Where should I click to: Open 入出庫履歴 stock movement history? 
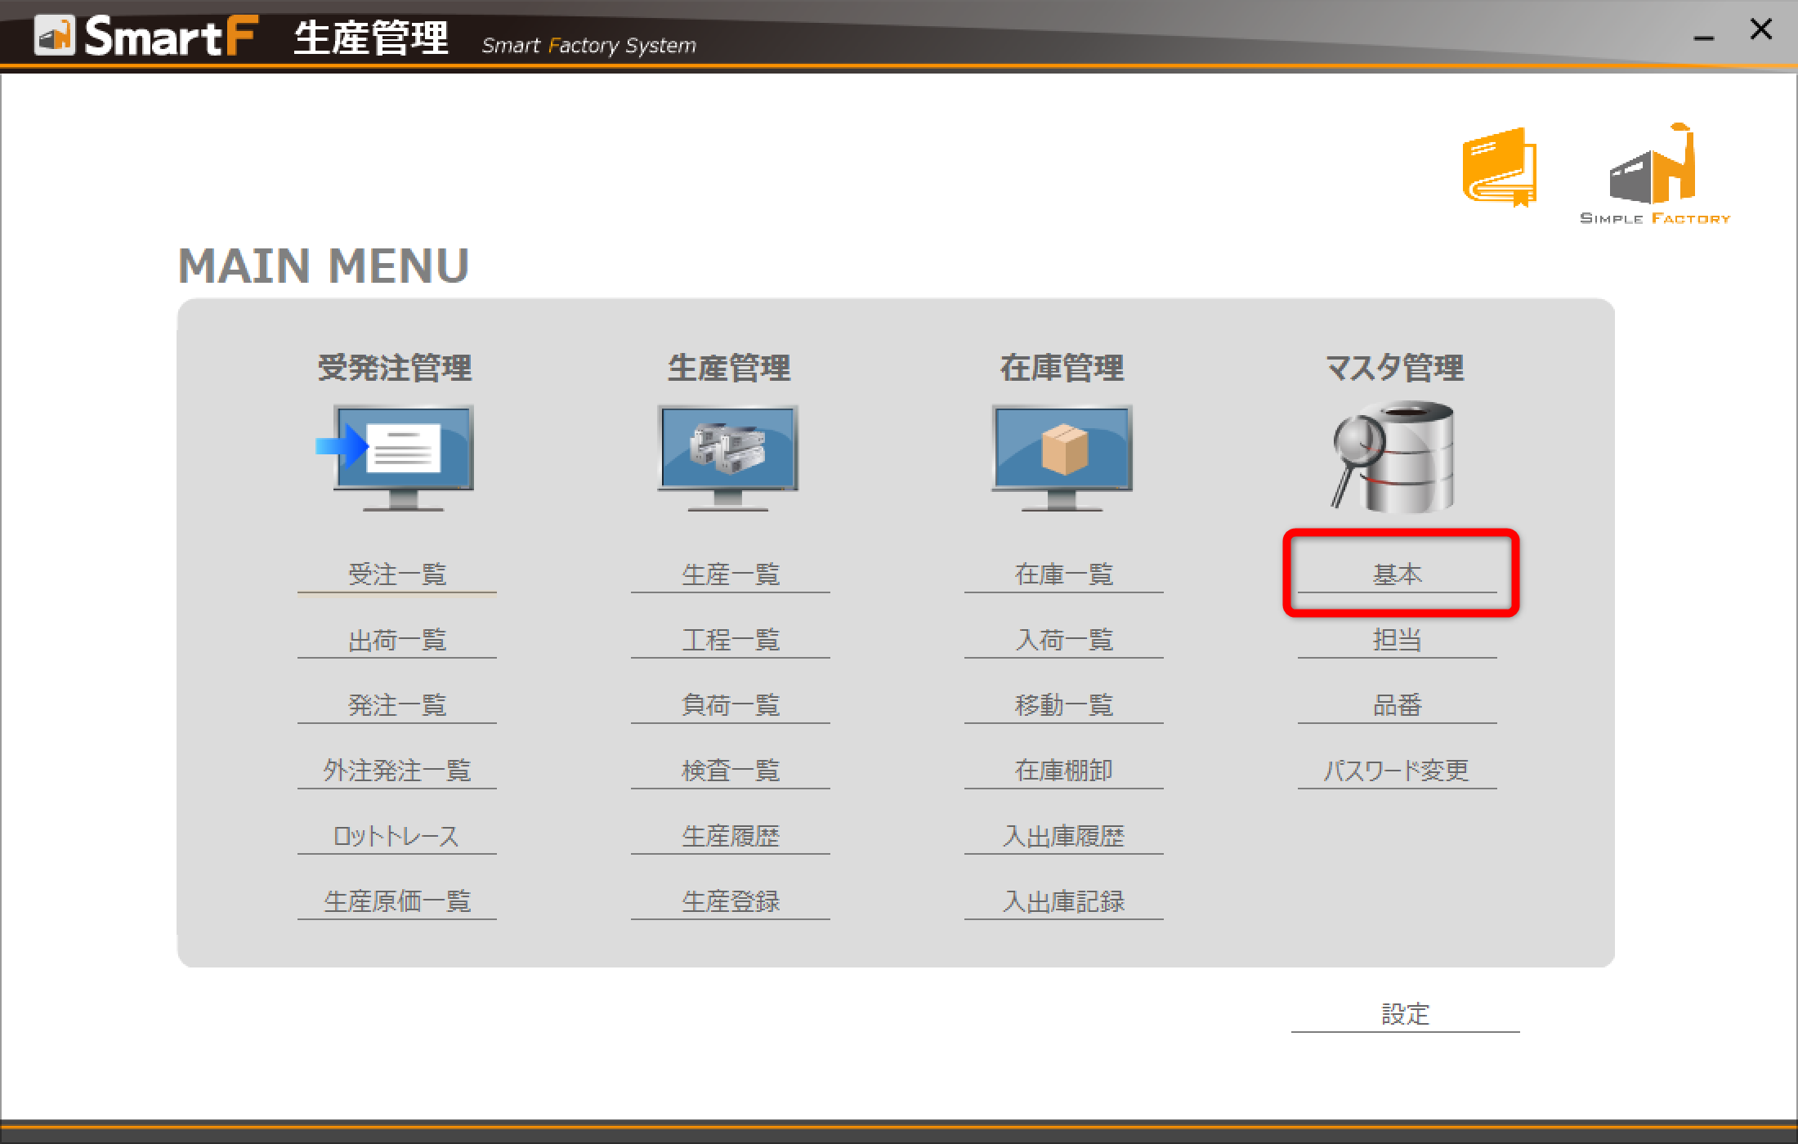1063,836
